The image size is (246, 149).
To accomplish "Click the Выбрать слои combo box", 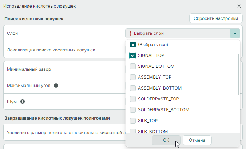I will point(178,33).
